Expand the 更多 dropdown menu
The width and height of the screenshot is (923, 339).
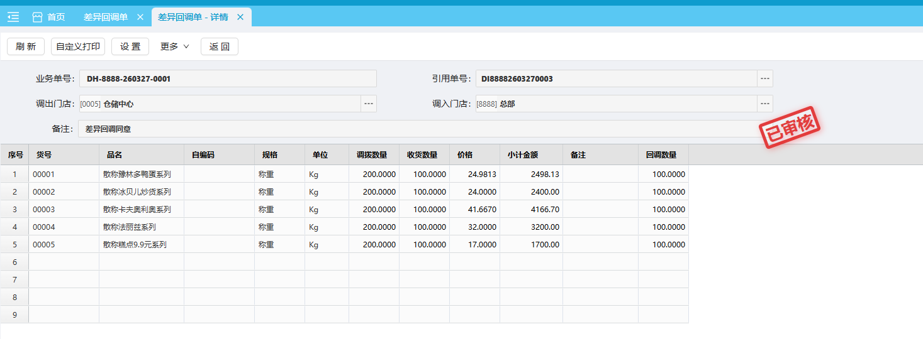pos(174,46)
